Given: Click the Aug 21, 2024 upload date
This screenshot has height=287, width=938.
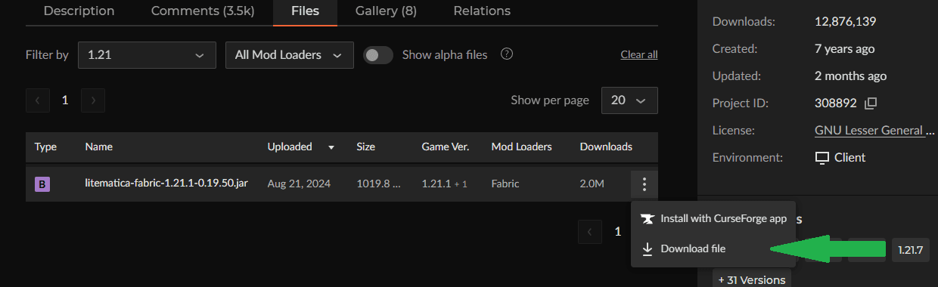Looking at the screenshot, I should [x=299, y=184].
